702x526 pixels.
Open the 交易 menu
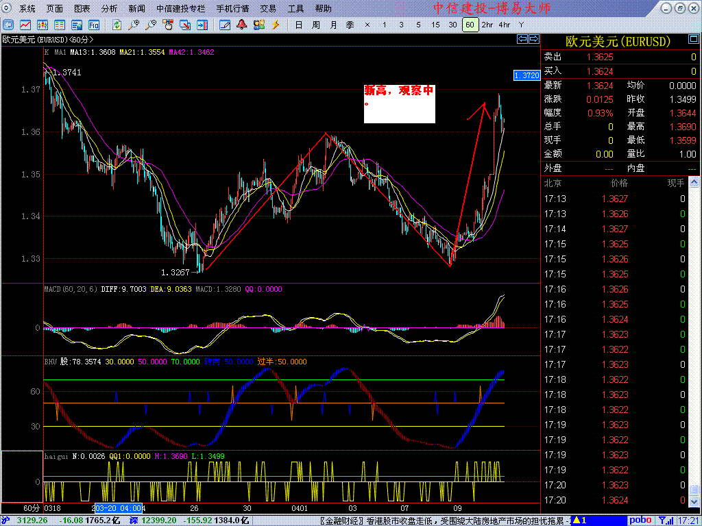268,9
